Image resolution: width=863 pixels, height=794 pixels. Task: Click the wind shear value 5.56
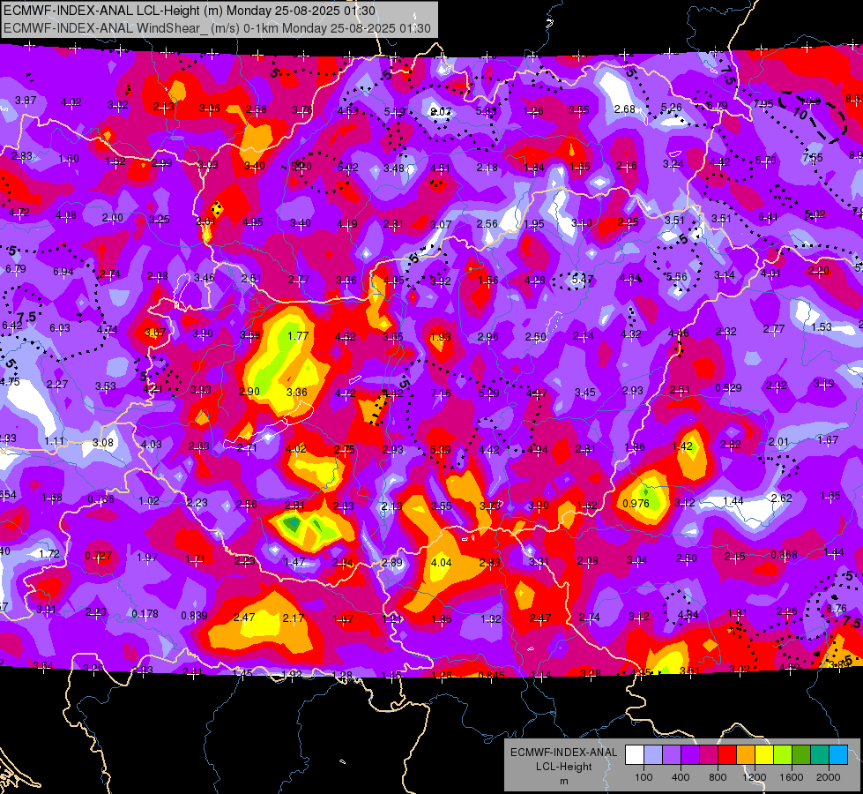tap(676, 277)
